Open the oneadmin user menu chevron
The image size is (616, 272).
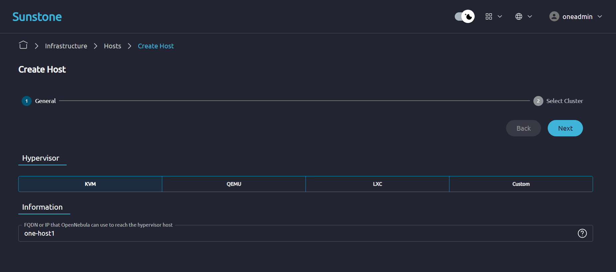(x=600, y=17)
